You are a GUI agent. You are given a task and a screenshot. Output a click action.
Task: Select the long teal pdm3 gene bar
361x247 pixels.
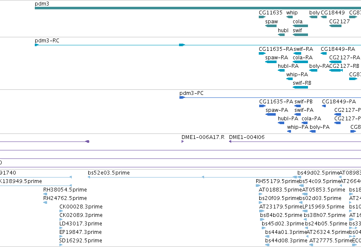tap(198, 8)
